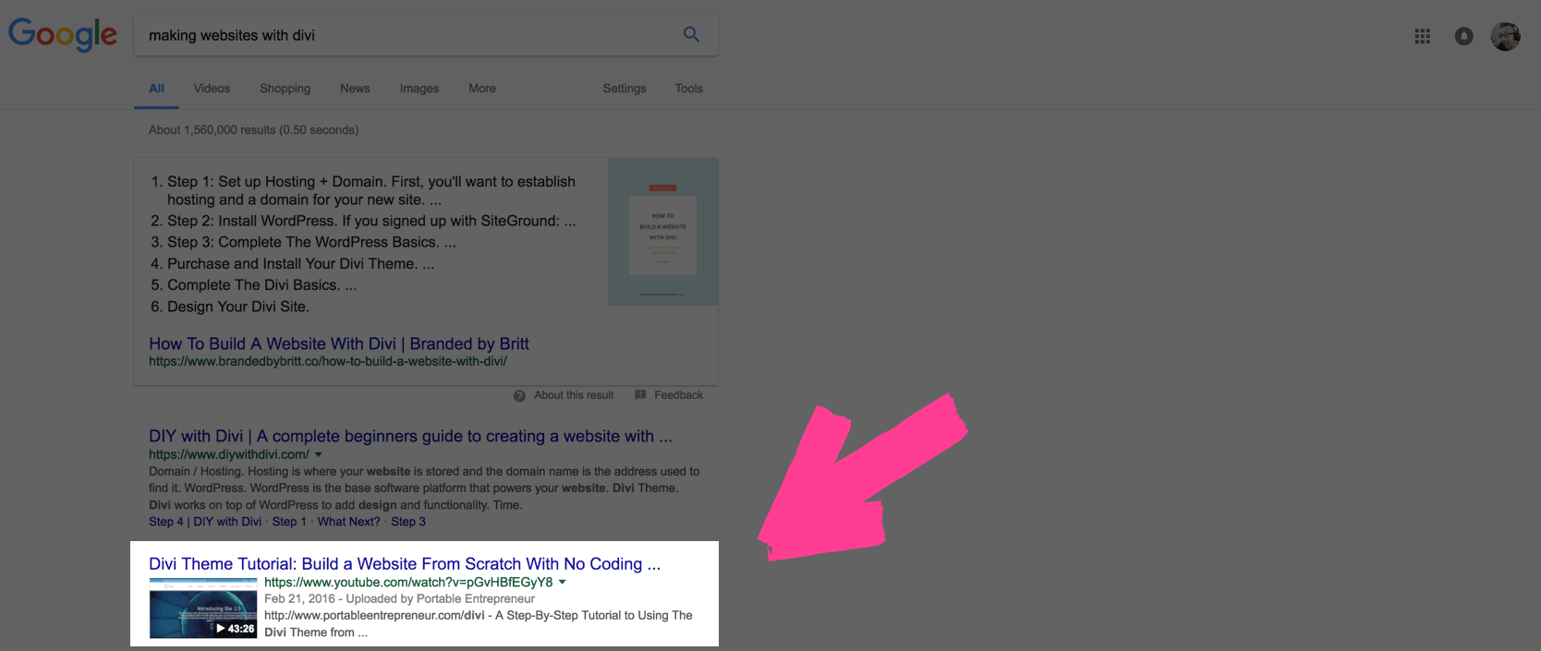
Task: Open the search Tools button
Action: tap(688, 89)
